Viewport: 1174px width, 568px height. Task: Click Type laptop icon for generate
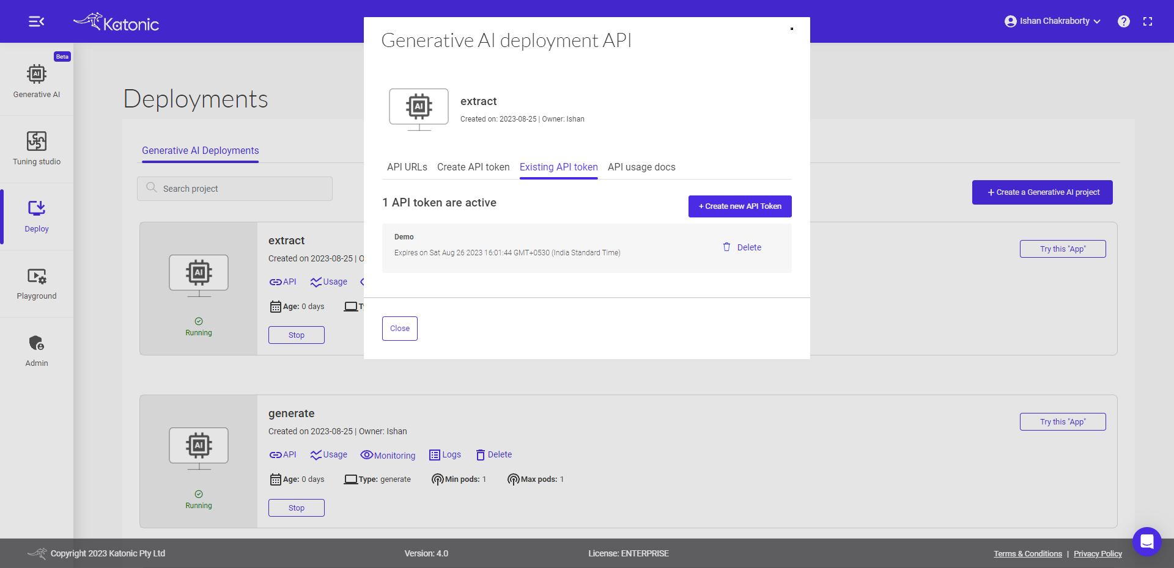(x=350, y=479)
